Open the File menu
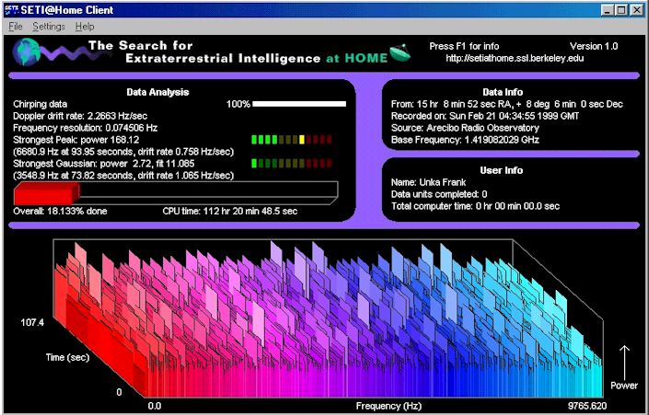Viewport: 649px width, 415px height. click(16, 27)
